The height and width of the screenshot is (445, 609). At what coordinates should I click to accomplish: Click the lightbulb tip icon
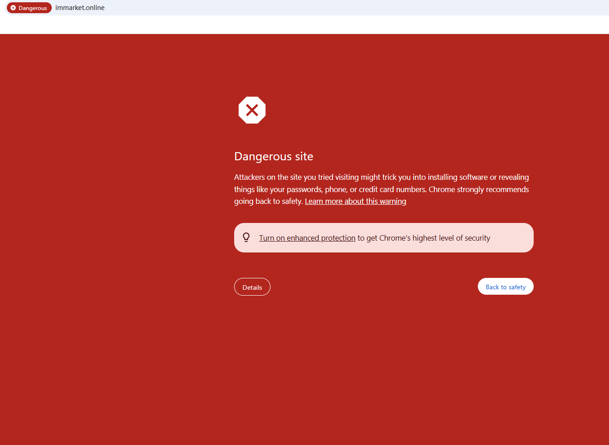(x=246, y=237)
